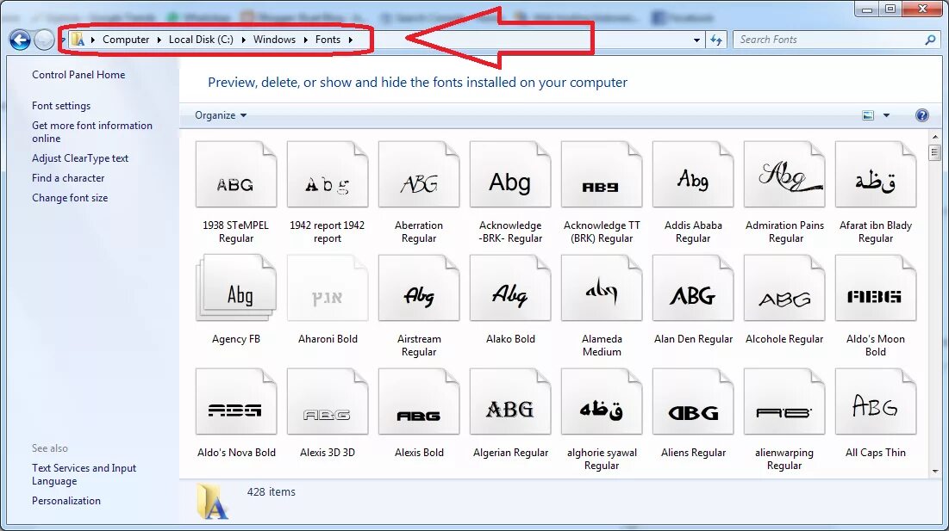Screen dimensions: 949x531
Task: Select the Aharoni Bold font icon
Action: click(x=328, y=287)
